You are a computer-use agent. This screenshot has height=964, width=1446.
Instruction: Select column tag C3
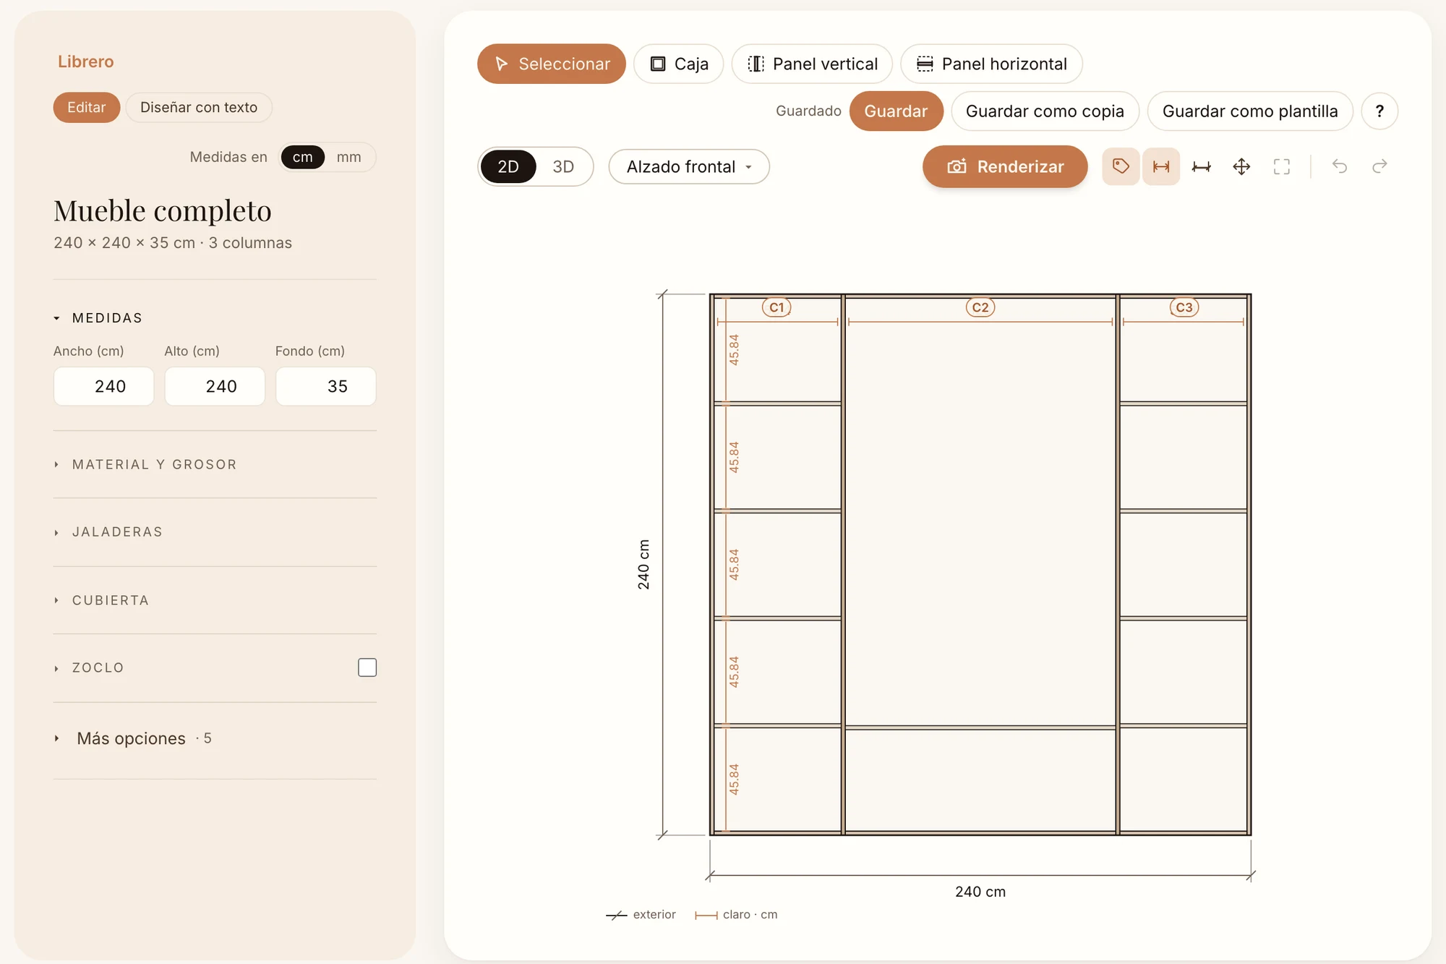pos(1184,307)
